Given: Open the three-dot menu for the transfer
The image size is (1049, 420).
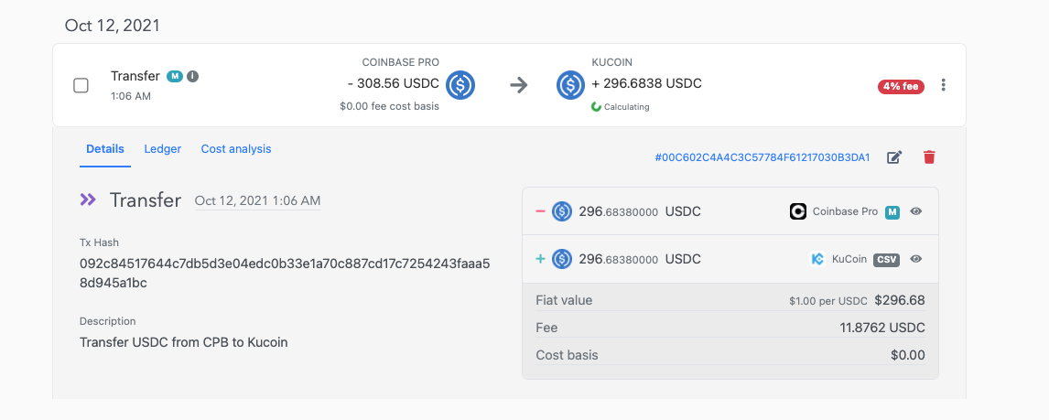Looking at the screenshot, I should tap(944, 85).
